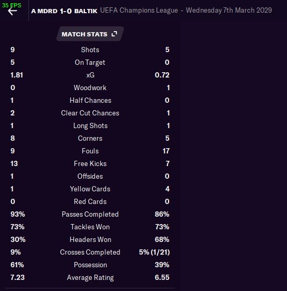Select the Wednesday 7th March 2029 date
Screen dimensions: 287x291
coord(229,11)
